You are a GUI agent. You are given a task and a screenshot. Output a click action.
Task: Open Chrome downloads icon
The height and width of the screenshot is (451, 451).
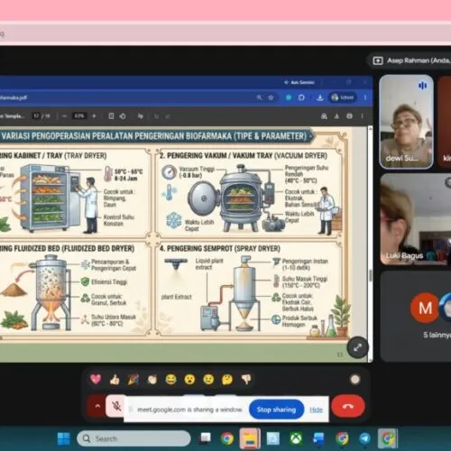click(320, 97)
